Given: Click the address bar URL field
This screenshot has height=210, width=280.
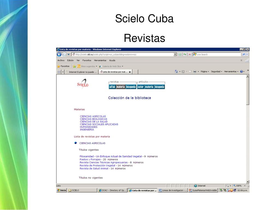Looking at the screenshot, I should tap(123, 54).
